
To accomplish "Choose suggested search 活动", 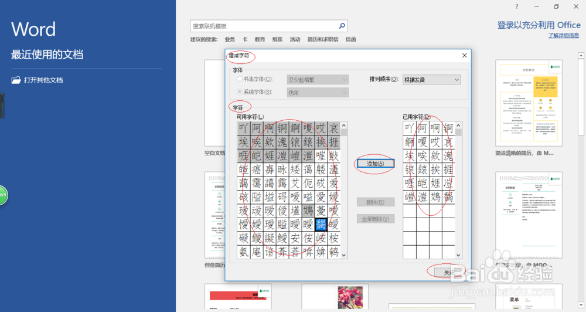I will tap(295, 39).
